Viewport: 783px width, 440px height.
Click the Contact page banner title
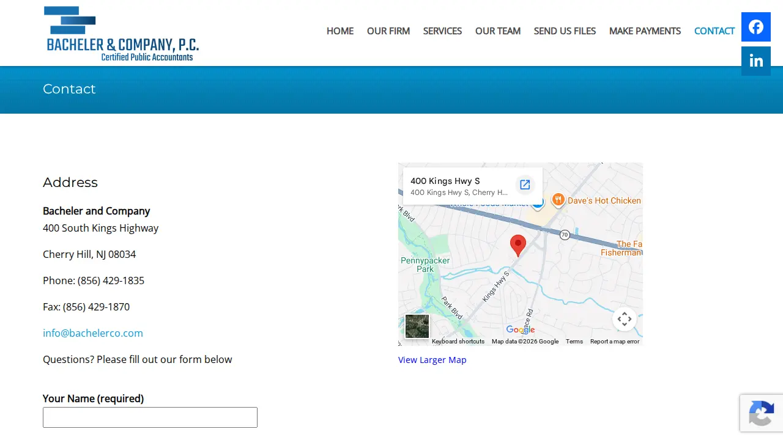(69, 89)
